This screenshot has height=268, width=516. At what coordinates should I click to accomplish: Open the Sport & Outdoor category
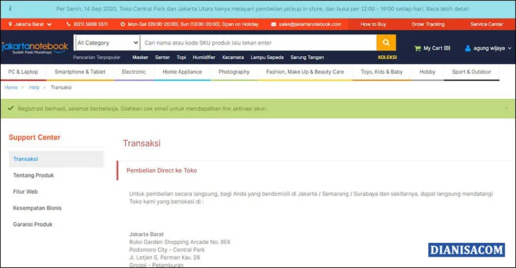pos(471,72)
